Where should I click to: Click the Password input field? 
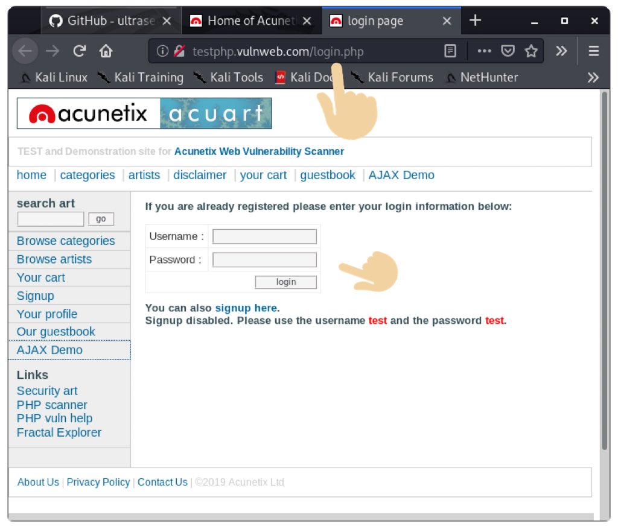(x=264, y=260)
